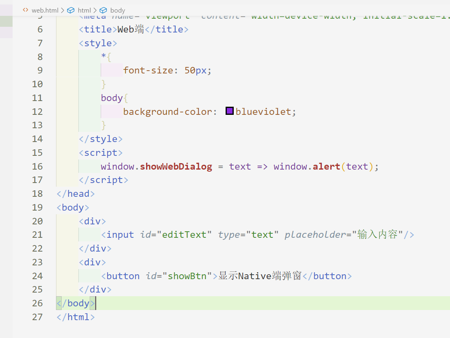Click the arrow operator => on line 16
The width and height of the screenshot is (450, 338).
[x=262, y=166]
